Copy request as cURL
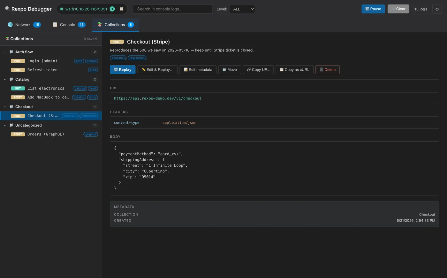 (x=295, y=69)
